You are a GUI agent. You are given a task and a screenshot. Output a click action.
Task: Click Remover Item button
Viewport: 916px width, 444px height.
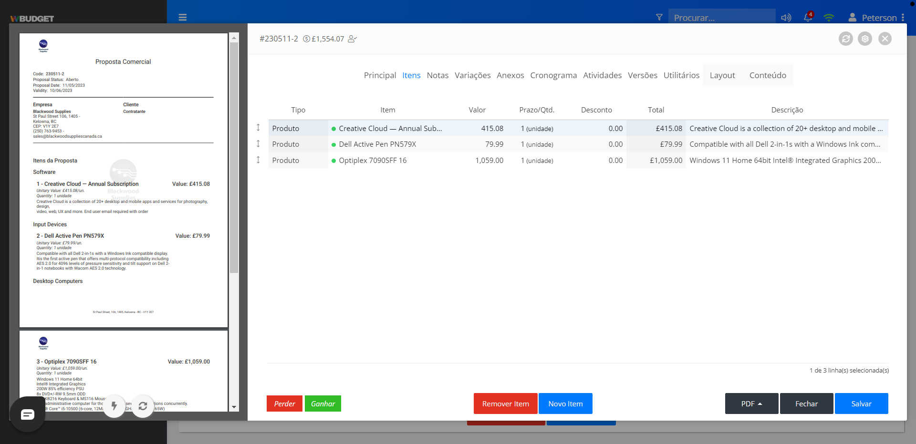coord(505,404)
